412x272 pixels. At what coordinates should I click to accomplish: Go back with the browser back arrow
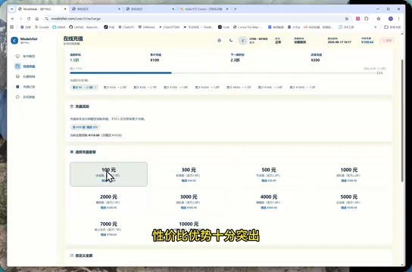12,19
